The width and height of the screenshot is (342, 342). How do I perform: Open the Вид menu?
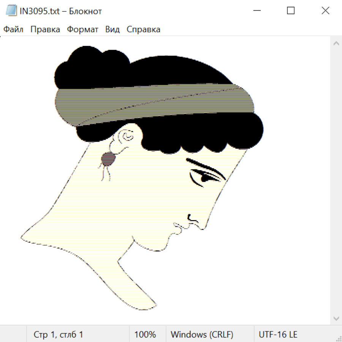tap(112, 30)
